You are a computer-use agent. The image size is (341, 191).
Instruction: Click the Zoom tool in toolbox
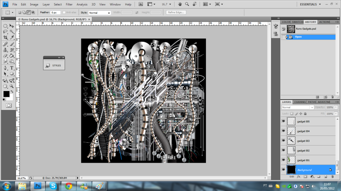pos(12,86)
